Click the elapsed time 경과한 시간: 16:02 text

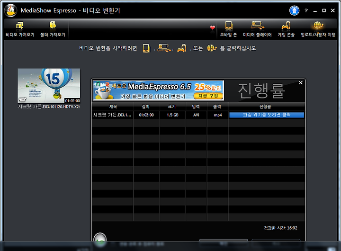280,228
